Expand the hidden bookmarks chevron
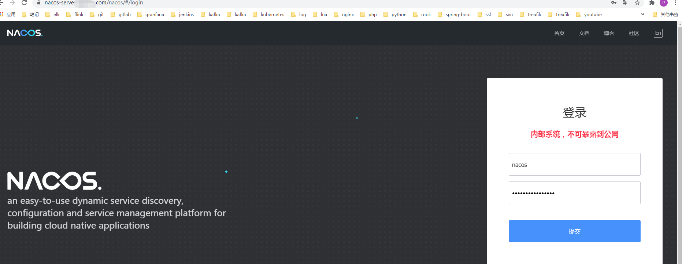The height and width of the screenshot is (264, 682). point(642,14)
